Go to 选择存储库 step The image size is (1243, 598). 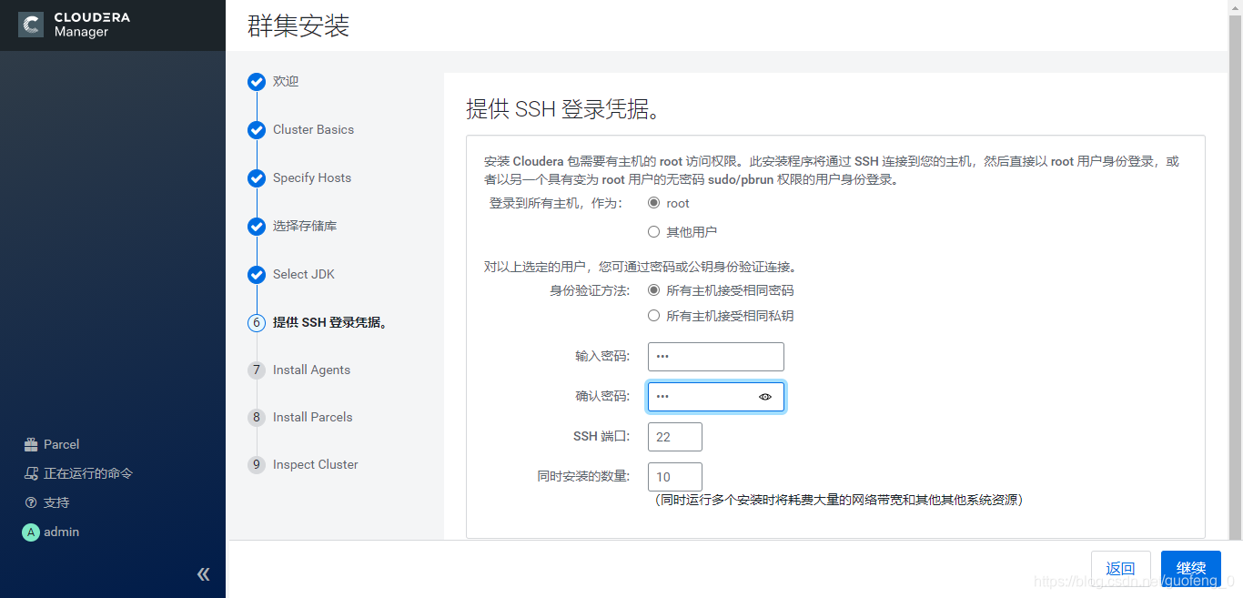(x=305, y=227)
